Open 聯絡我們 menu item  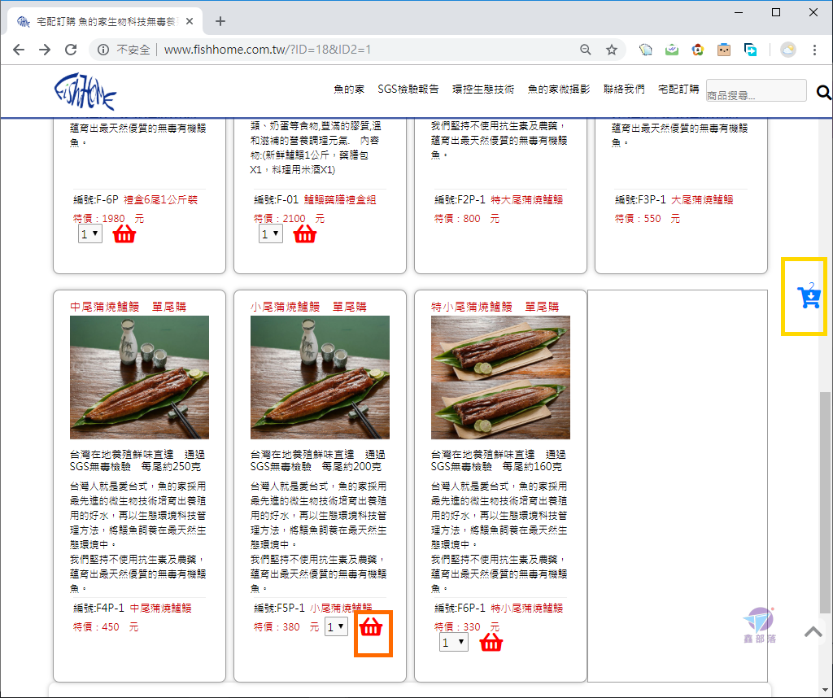pos(624,89)
